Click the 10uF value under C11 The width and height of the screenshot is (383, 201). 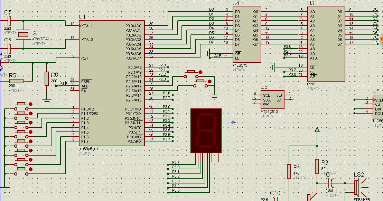coord(330,190)
